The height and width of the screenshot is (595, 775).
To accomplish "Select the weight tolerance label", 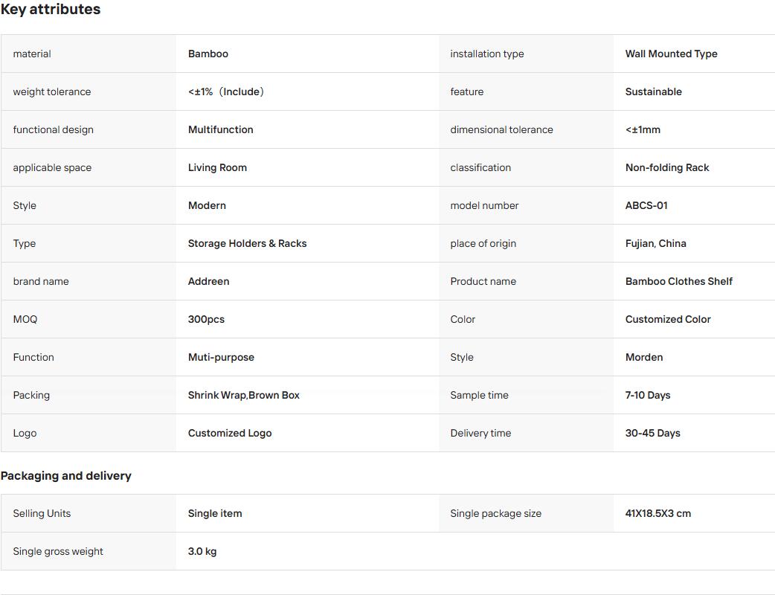I will click(52, 92).
